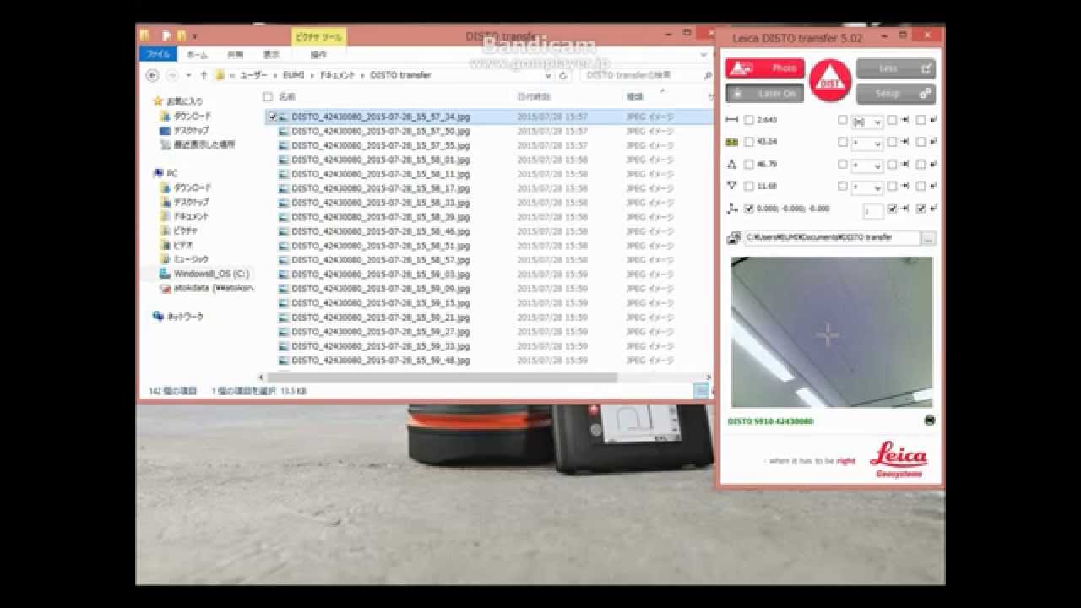Click the photo folder icon beside the path

734,238
